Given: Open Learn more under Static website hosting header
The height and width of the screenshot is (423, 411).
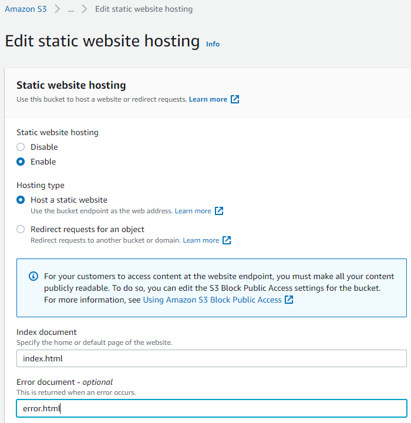Looking at the screenshot, I should click(208, 99).
